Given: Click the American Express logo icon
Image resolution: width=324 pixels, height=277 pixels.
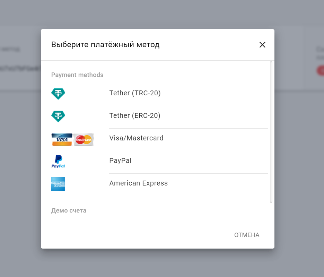Looking at the screenshot, I should point(58,184).
